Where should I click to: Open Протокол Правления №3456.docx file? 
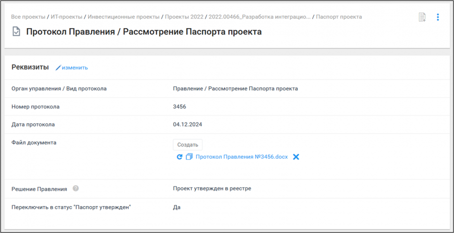[x=241, y=157]
